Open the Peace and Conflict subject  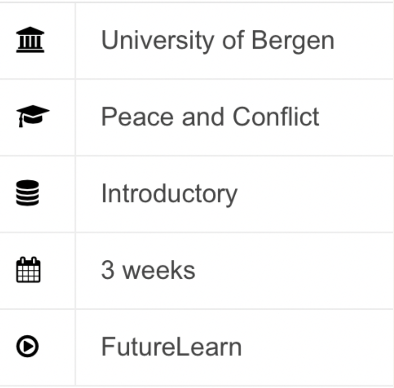tap(210, 116)
